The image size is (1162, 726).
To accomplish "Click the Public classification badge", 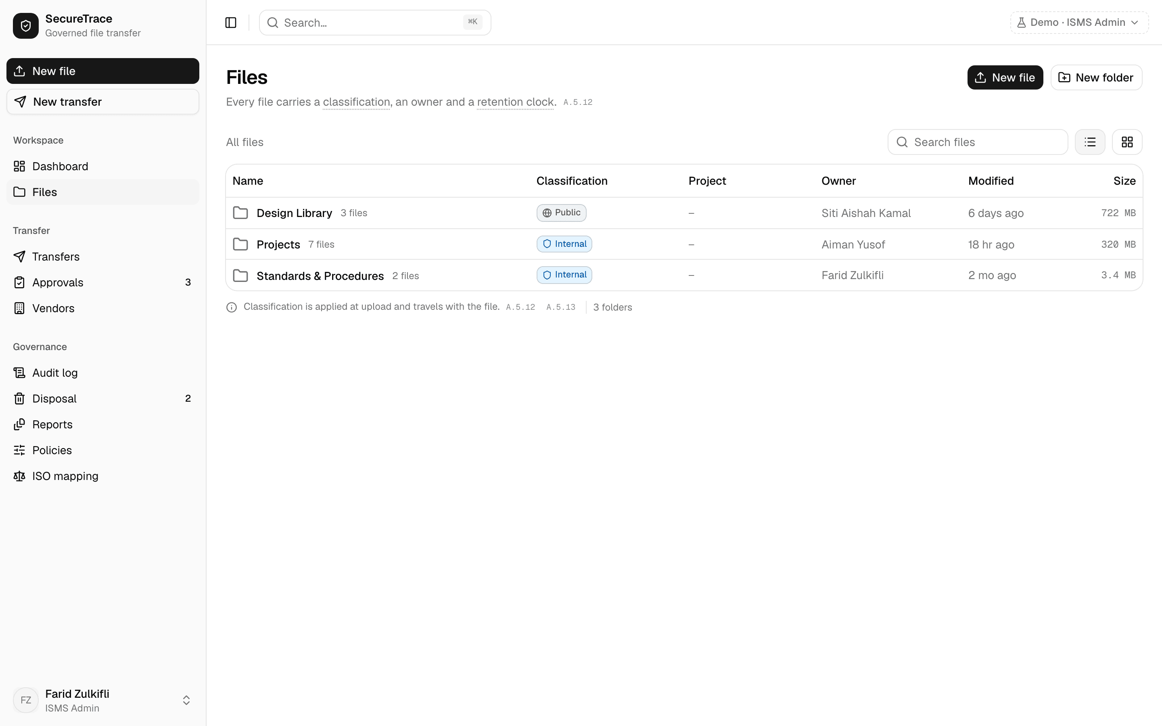I will [561, 213].
